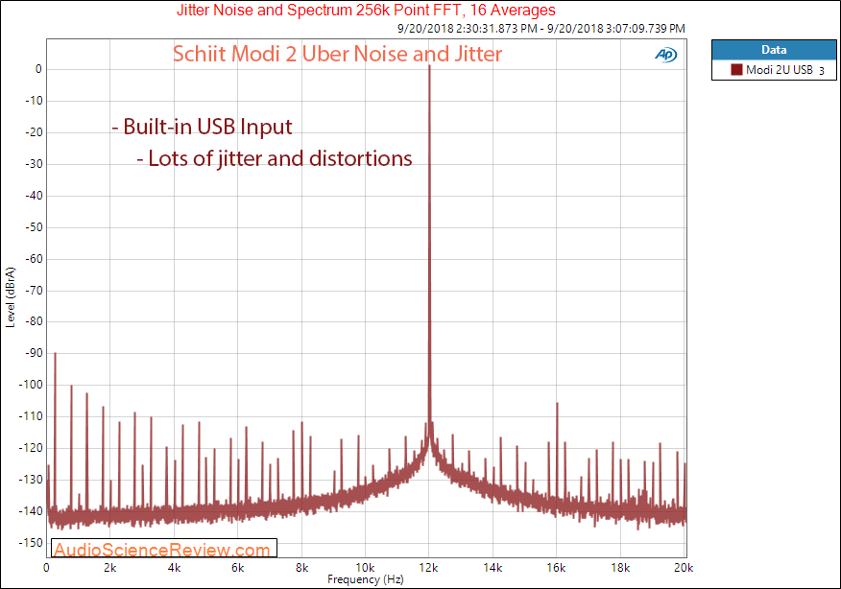The image size is (841, 589).
Task: Click the AudioScienceReview.com label
Action: [163, 550]
